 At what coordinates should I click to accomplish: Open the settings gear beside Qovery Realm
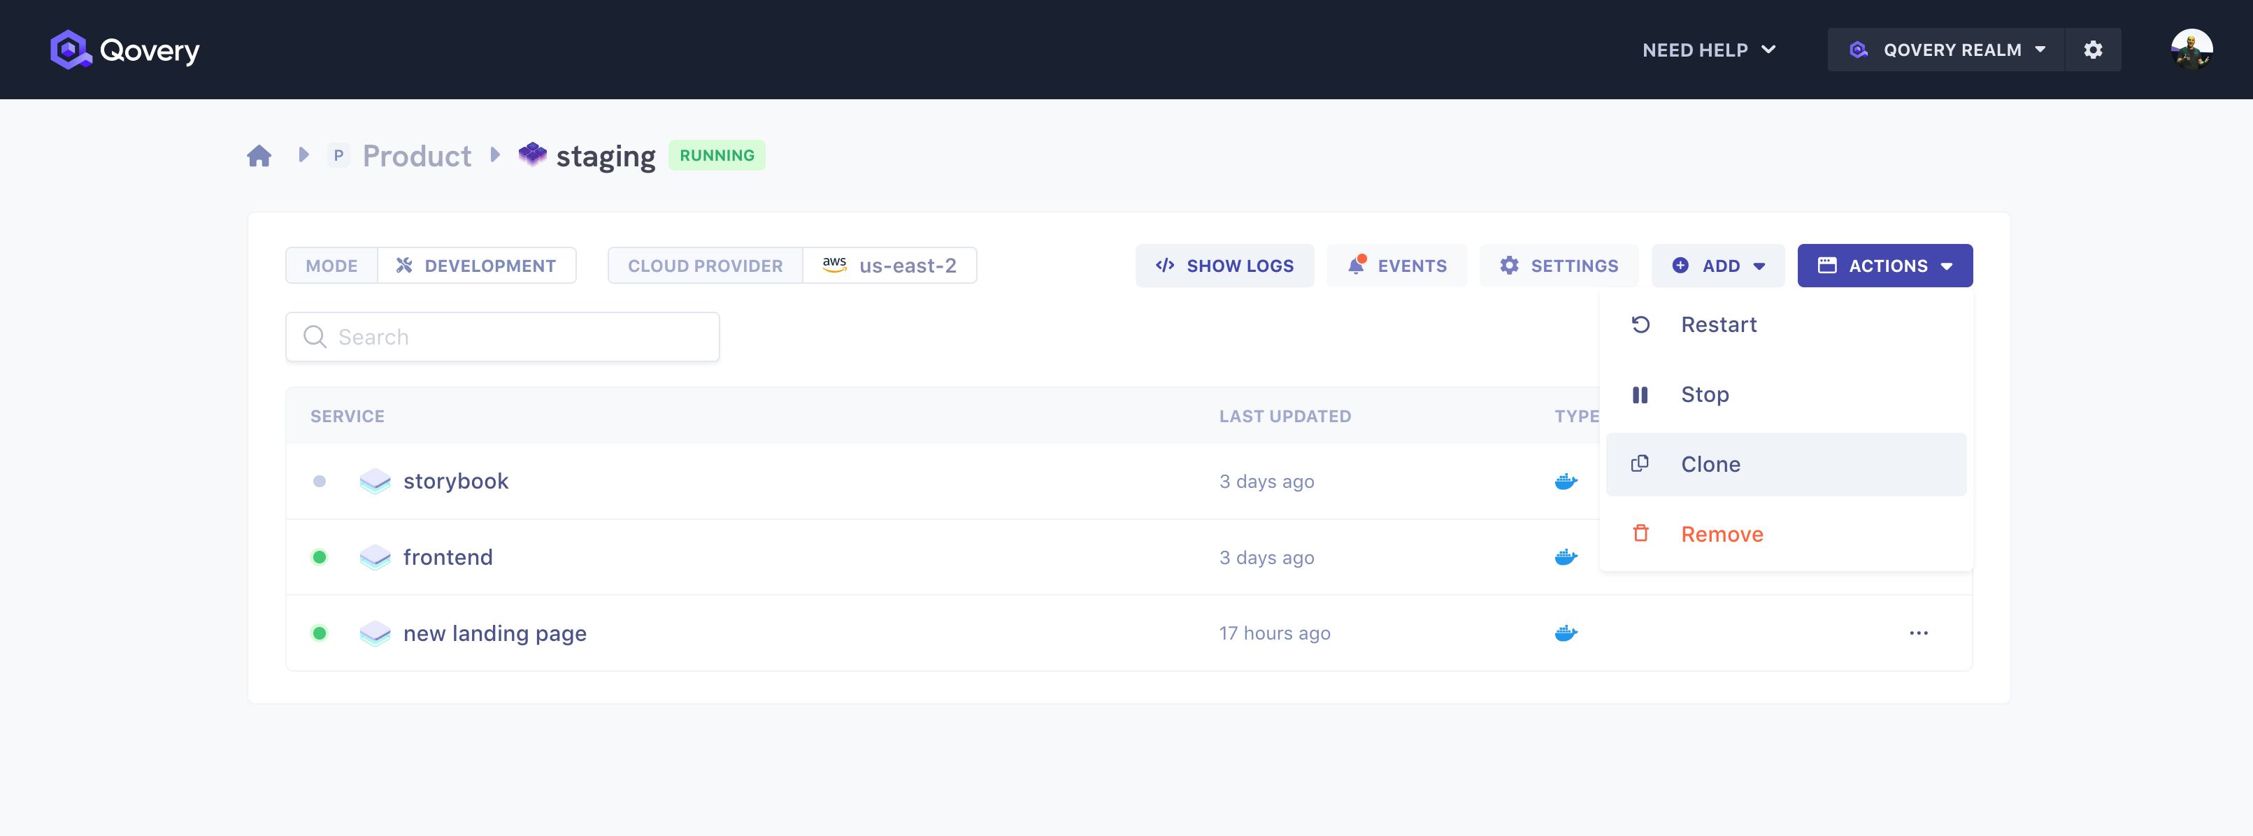[x=2094, y=50]
